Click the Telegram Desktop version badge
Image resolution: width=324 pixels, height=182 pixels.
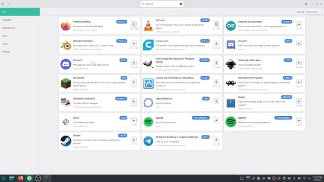point(206,137)
